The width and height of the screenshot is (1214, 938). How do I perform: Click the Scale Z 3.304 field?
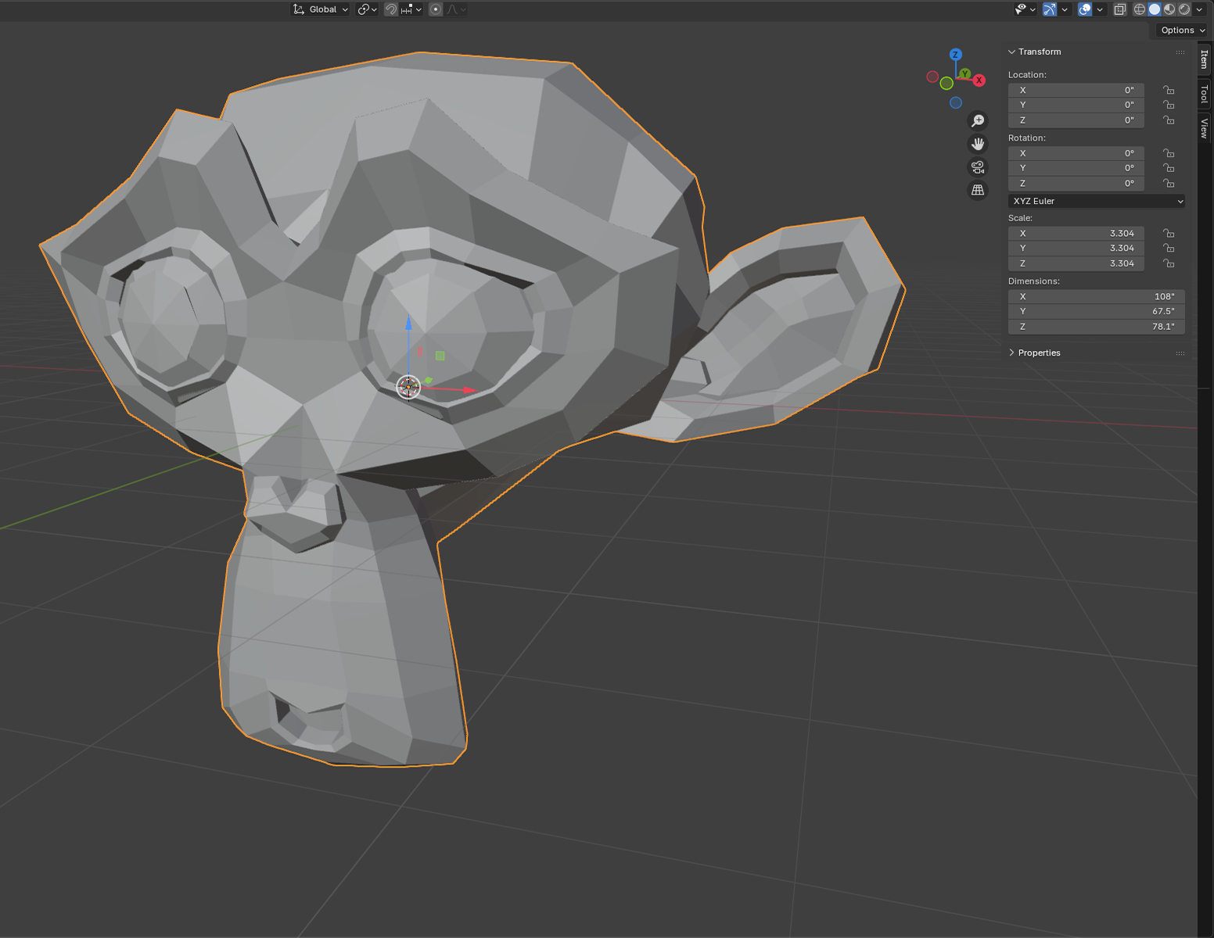[x=1076, y=263]
